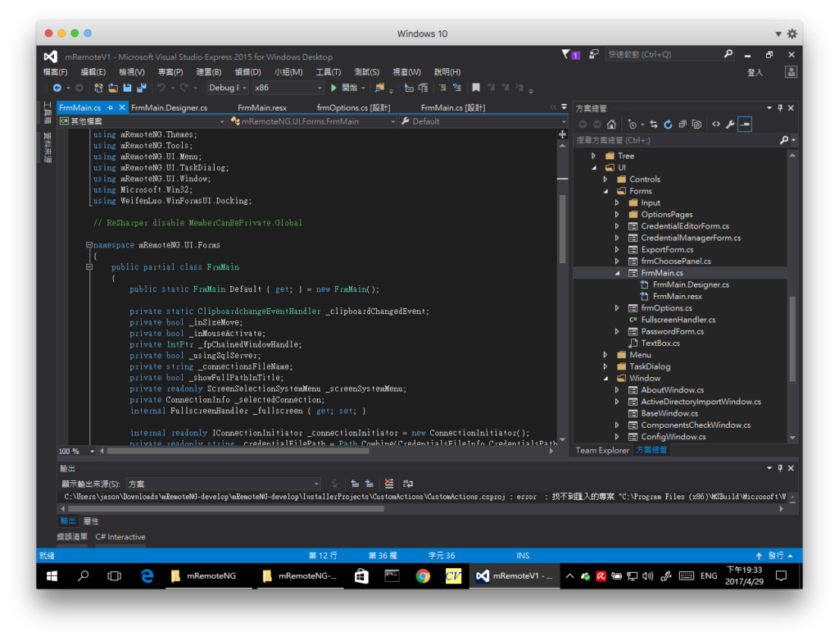Click Show All Files in Solution Explorer
Screen dimensions: 839x641
696,125
